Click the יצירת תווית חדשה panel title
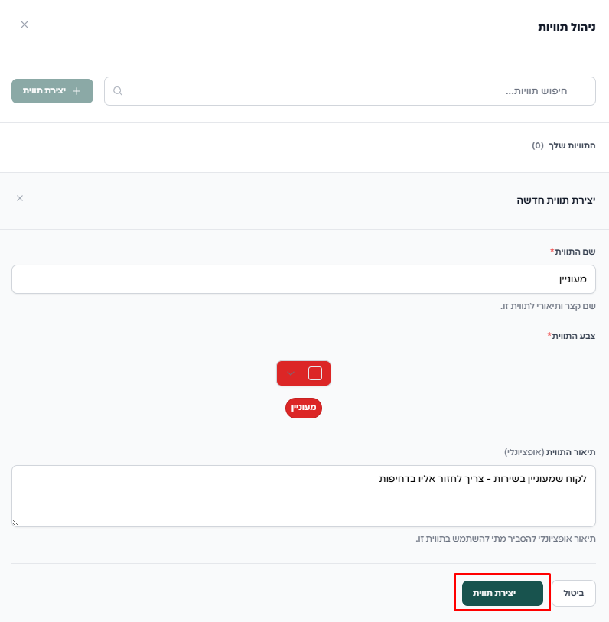Image resolution: width=609 pixels, height=622 pixels. tap(556, 200)
